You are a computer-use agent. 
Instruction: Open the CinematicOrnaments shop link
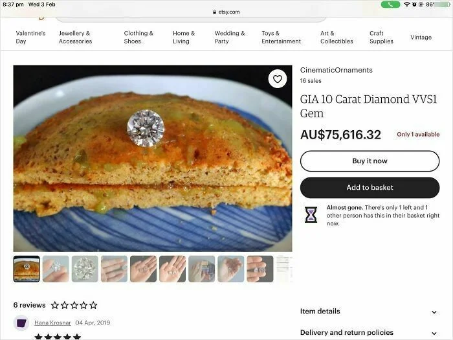336,70
